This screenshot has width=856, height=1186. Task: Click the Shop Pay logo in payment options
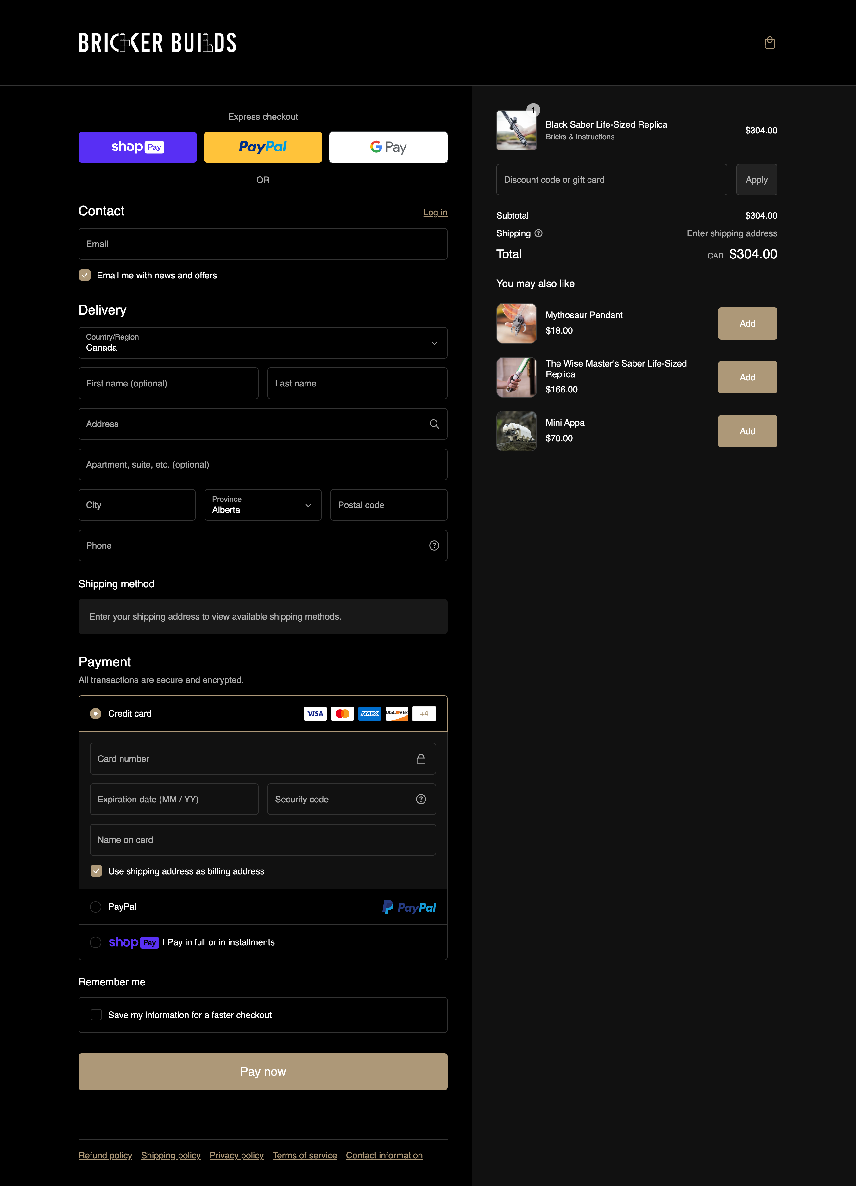coord(134,942)
